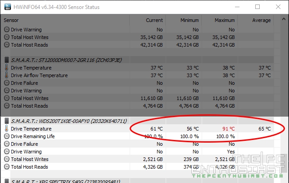
Task: Click the Yes value in Drive Warning maximum
Action: (231, 152)
